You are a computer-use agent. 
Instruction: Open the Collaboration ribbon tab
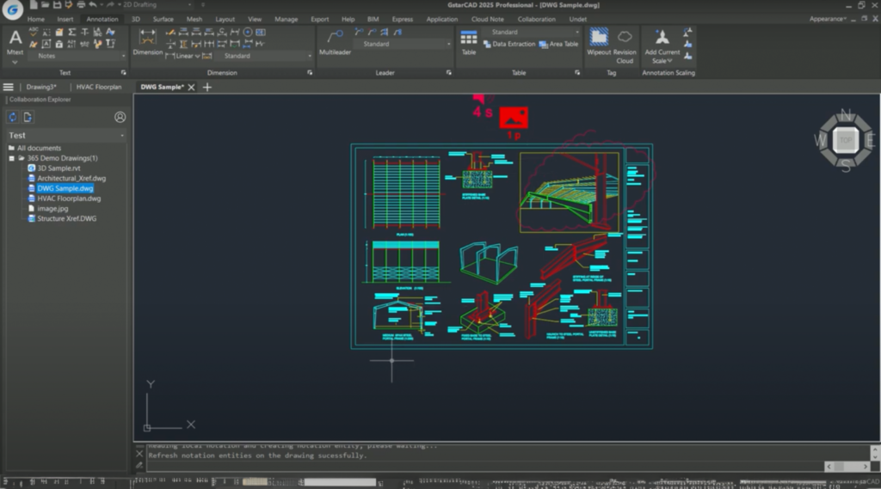pyautogui.click(x=536, y=19)
